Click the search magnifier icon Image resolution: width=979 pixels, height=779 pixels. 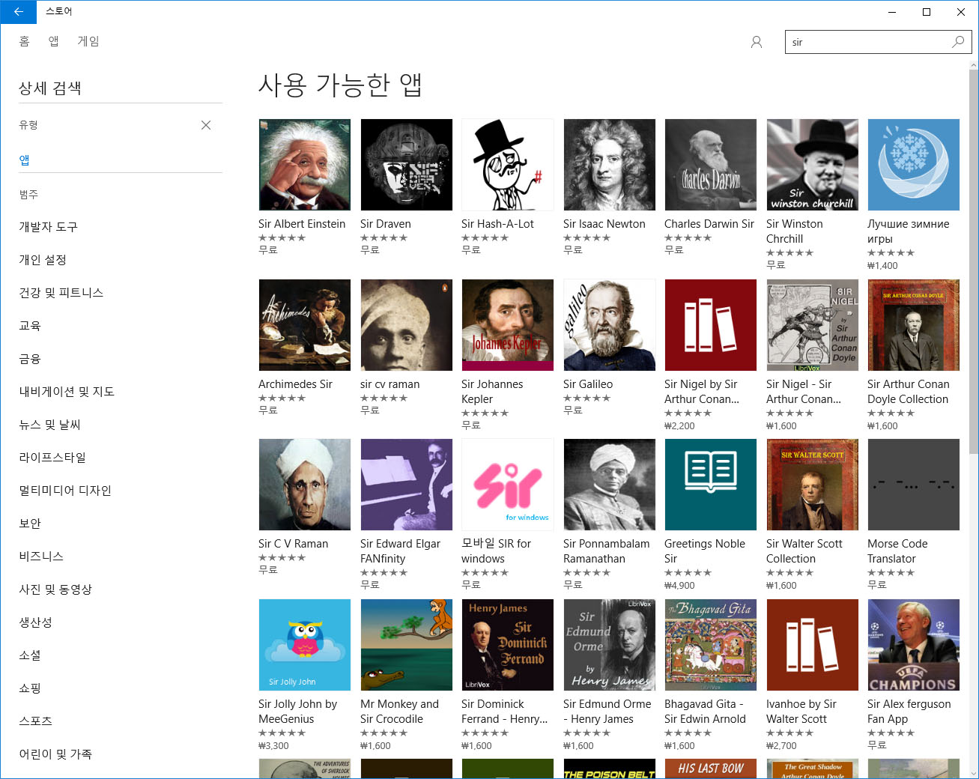[x=958, y=42]
